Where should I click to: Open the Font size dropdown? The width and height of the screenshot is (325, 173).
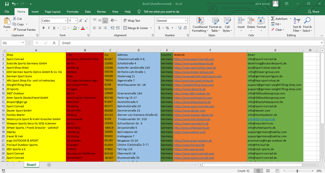(76, 21)
